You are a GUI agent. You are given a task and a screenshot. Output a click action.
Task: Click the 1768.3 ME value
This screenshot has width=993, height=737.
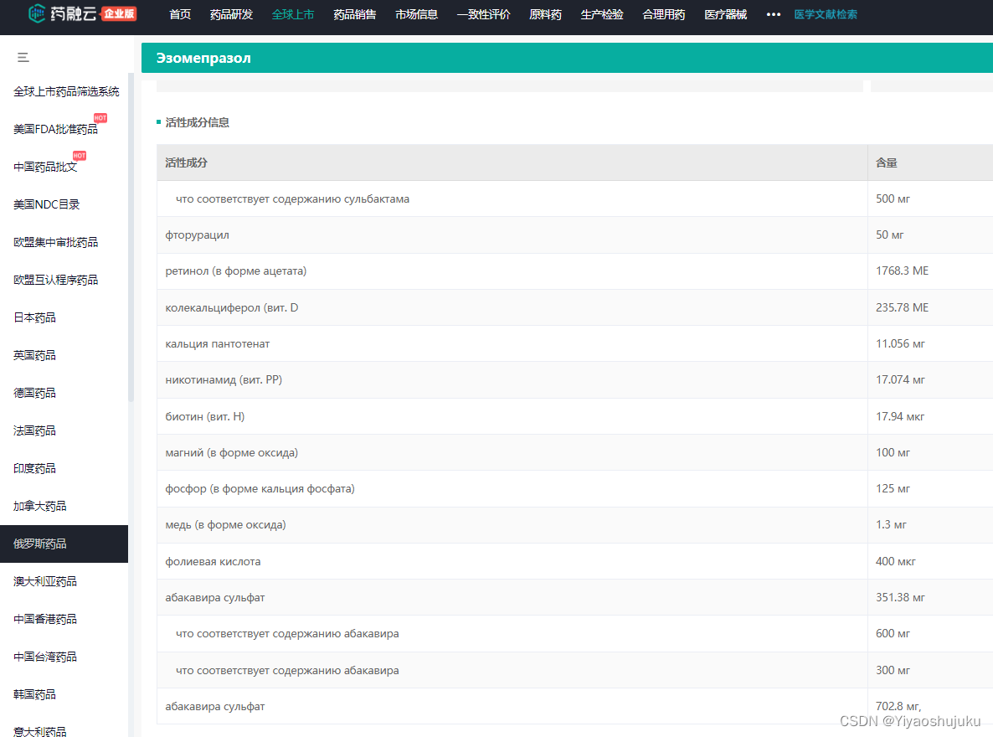902,271
